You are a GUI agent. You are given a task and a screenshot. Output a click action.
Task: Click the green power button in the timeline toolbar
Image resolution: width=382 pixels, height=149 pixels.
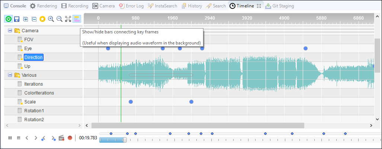(8, 19)
